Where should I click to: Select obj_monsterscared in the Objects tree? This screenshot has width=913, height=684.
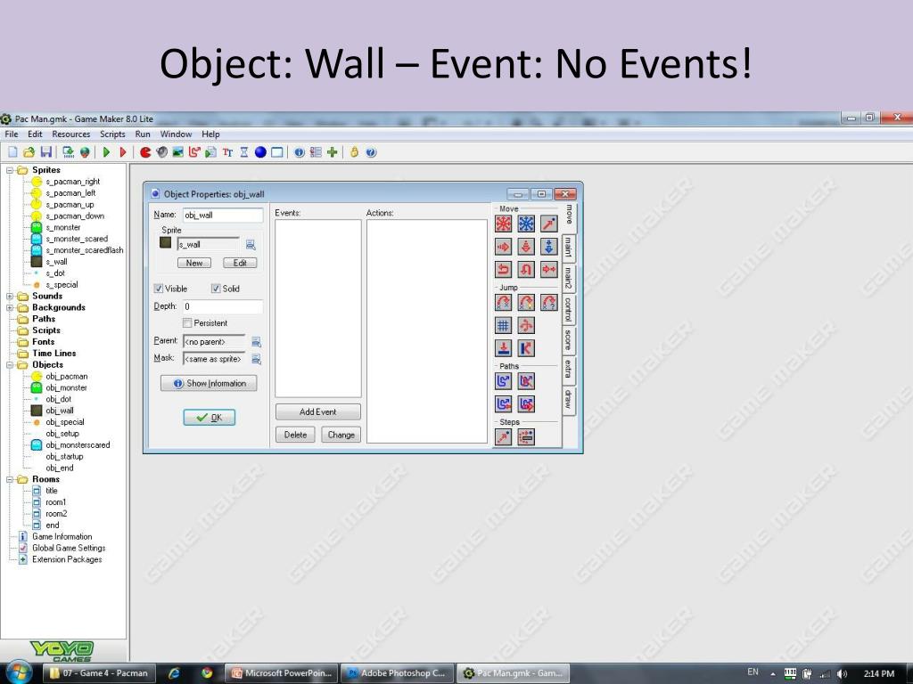pyautogui.click(x=78, y=445)
